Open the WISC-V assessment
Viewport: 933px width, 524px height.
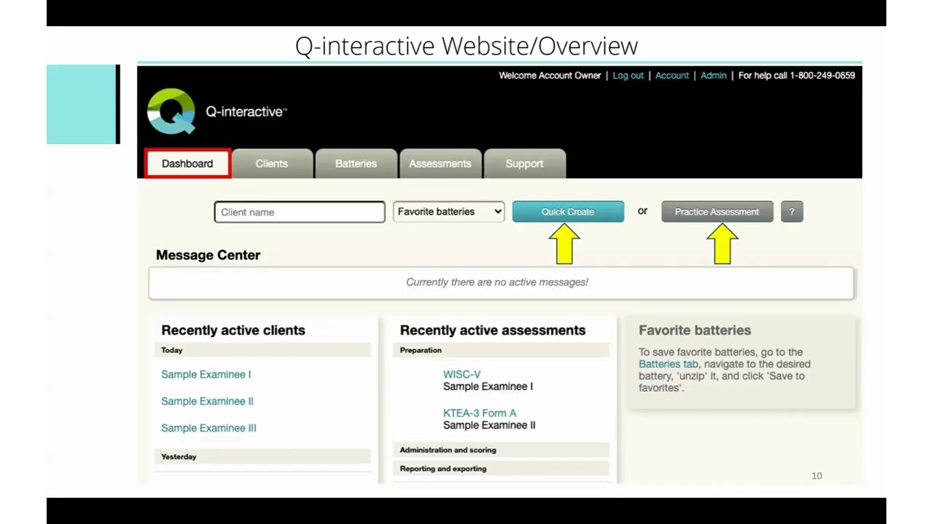coord(462,374)
